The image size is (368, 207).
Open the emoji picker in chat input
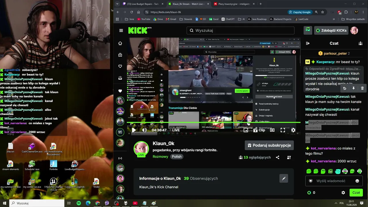click(x=357, y=181)
